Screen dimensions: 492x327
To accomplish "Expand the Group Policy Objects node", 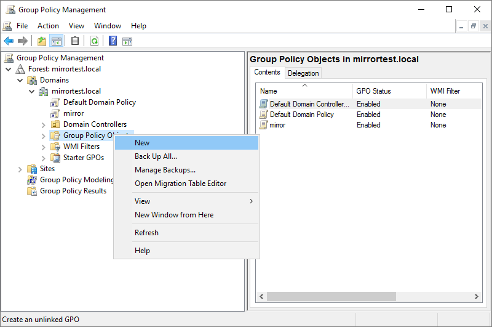I will (x=43, y=136).
